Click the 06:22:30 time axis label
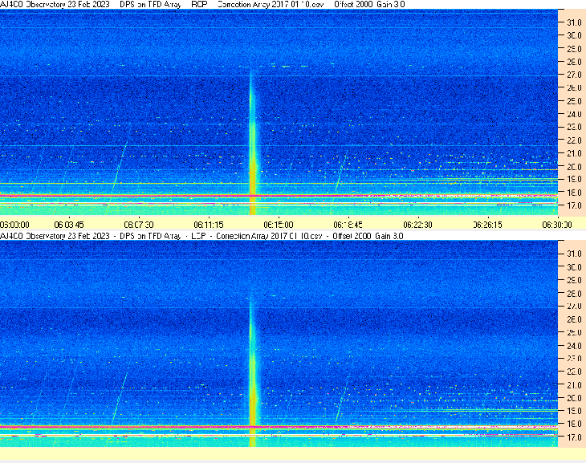Image resolution: width=586 pixels, height=463 pixels. (417, 225)
